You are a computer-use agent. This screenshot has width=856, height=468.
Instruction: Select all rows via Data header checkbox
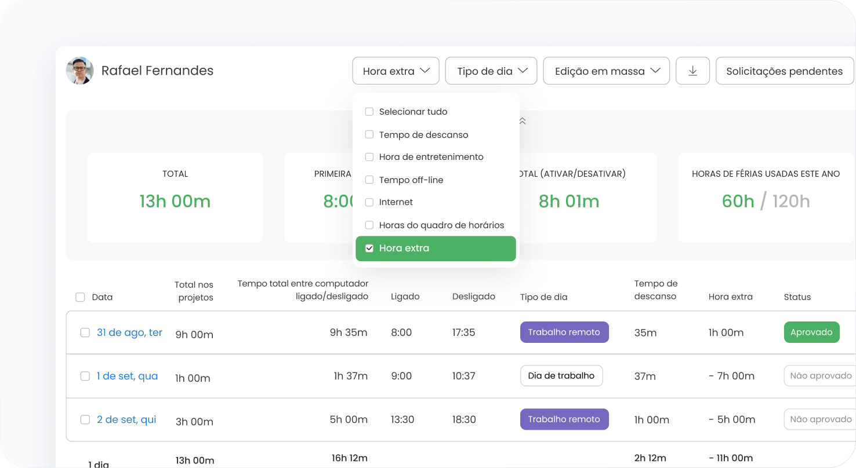click(80, 297)
